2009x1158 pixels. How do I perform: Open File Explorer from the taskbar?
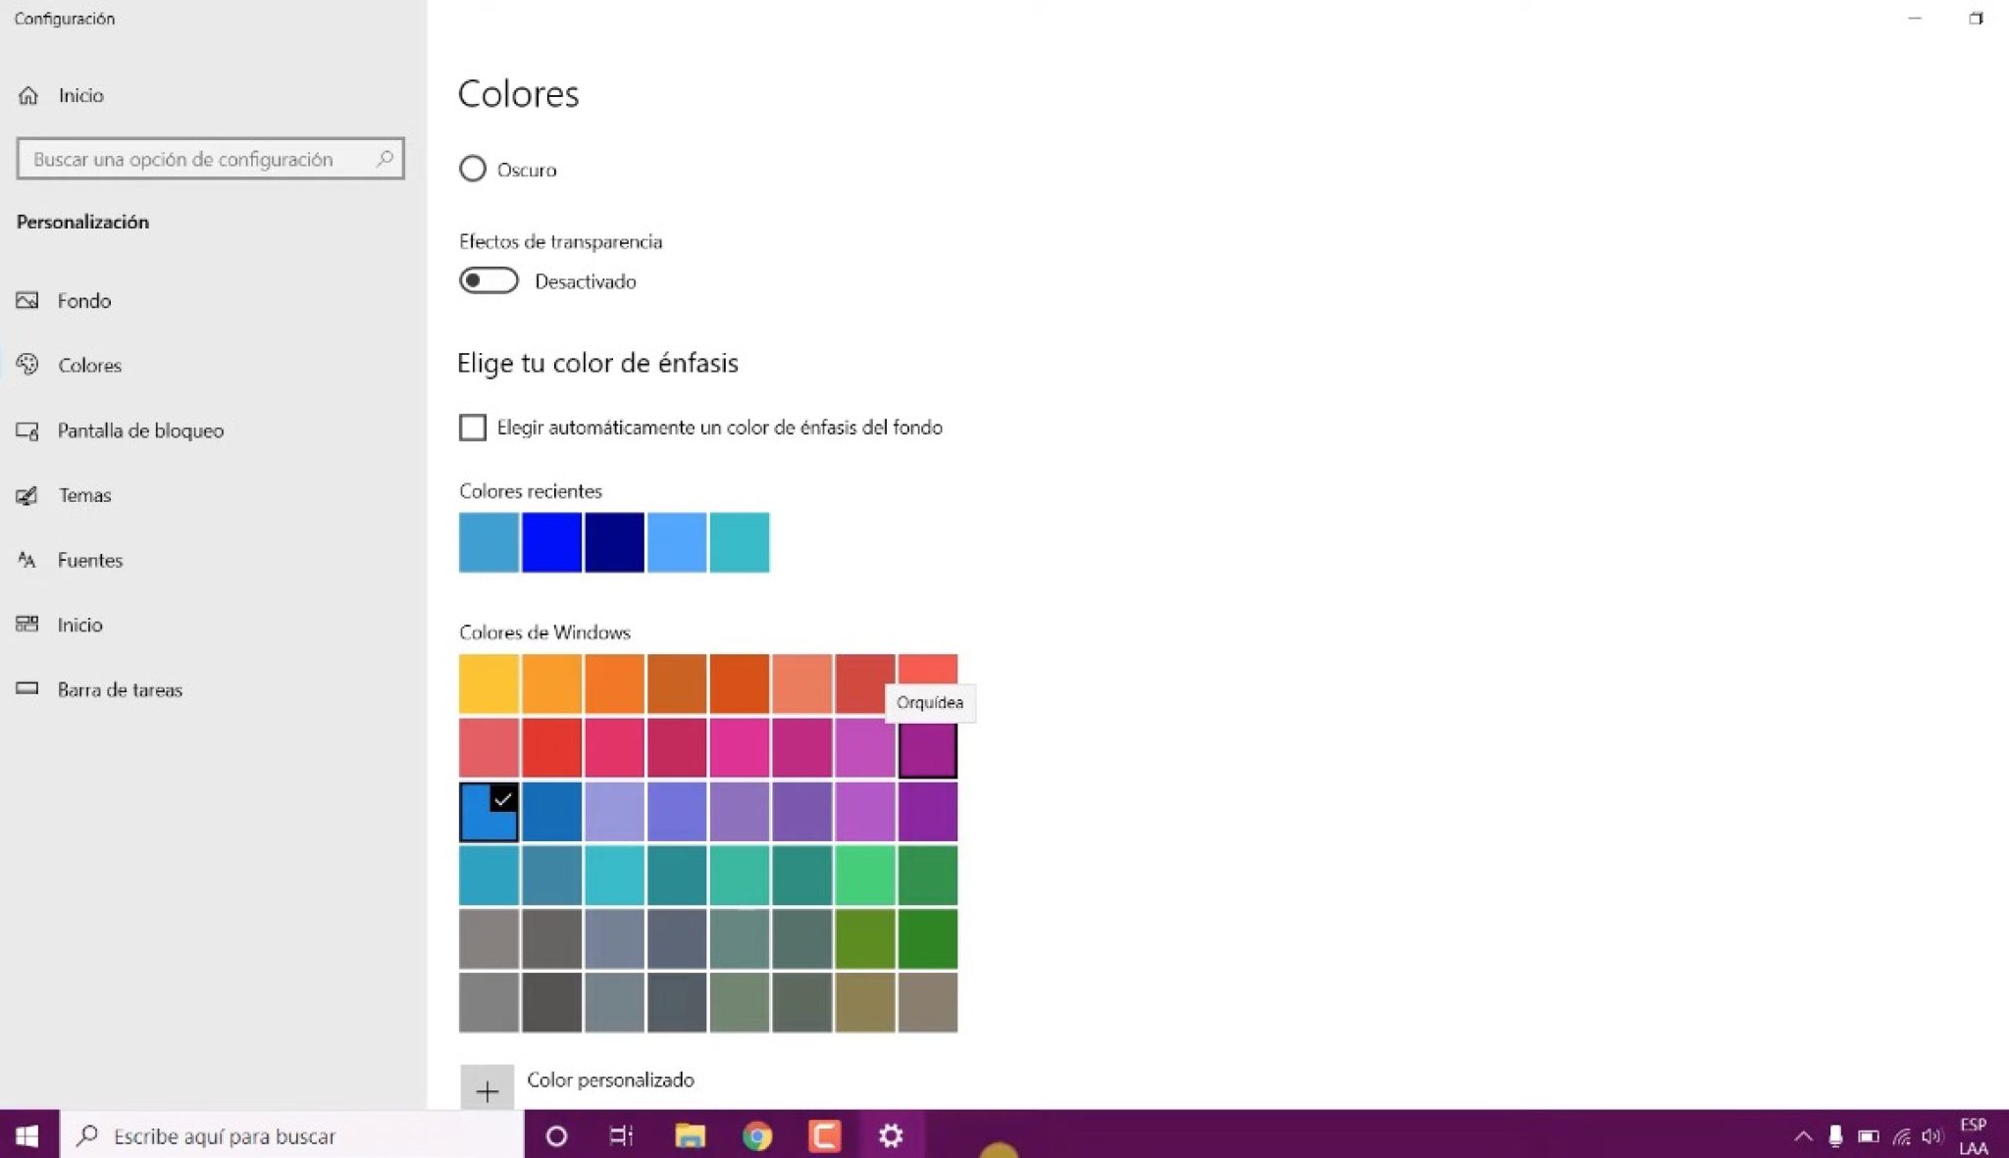(690, 1135)
